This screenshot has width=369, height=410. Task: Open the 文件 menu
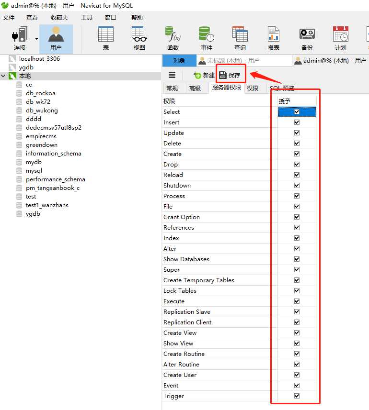[x=9, y=18]
